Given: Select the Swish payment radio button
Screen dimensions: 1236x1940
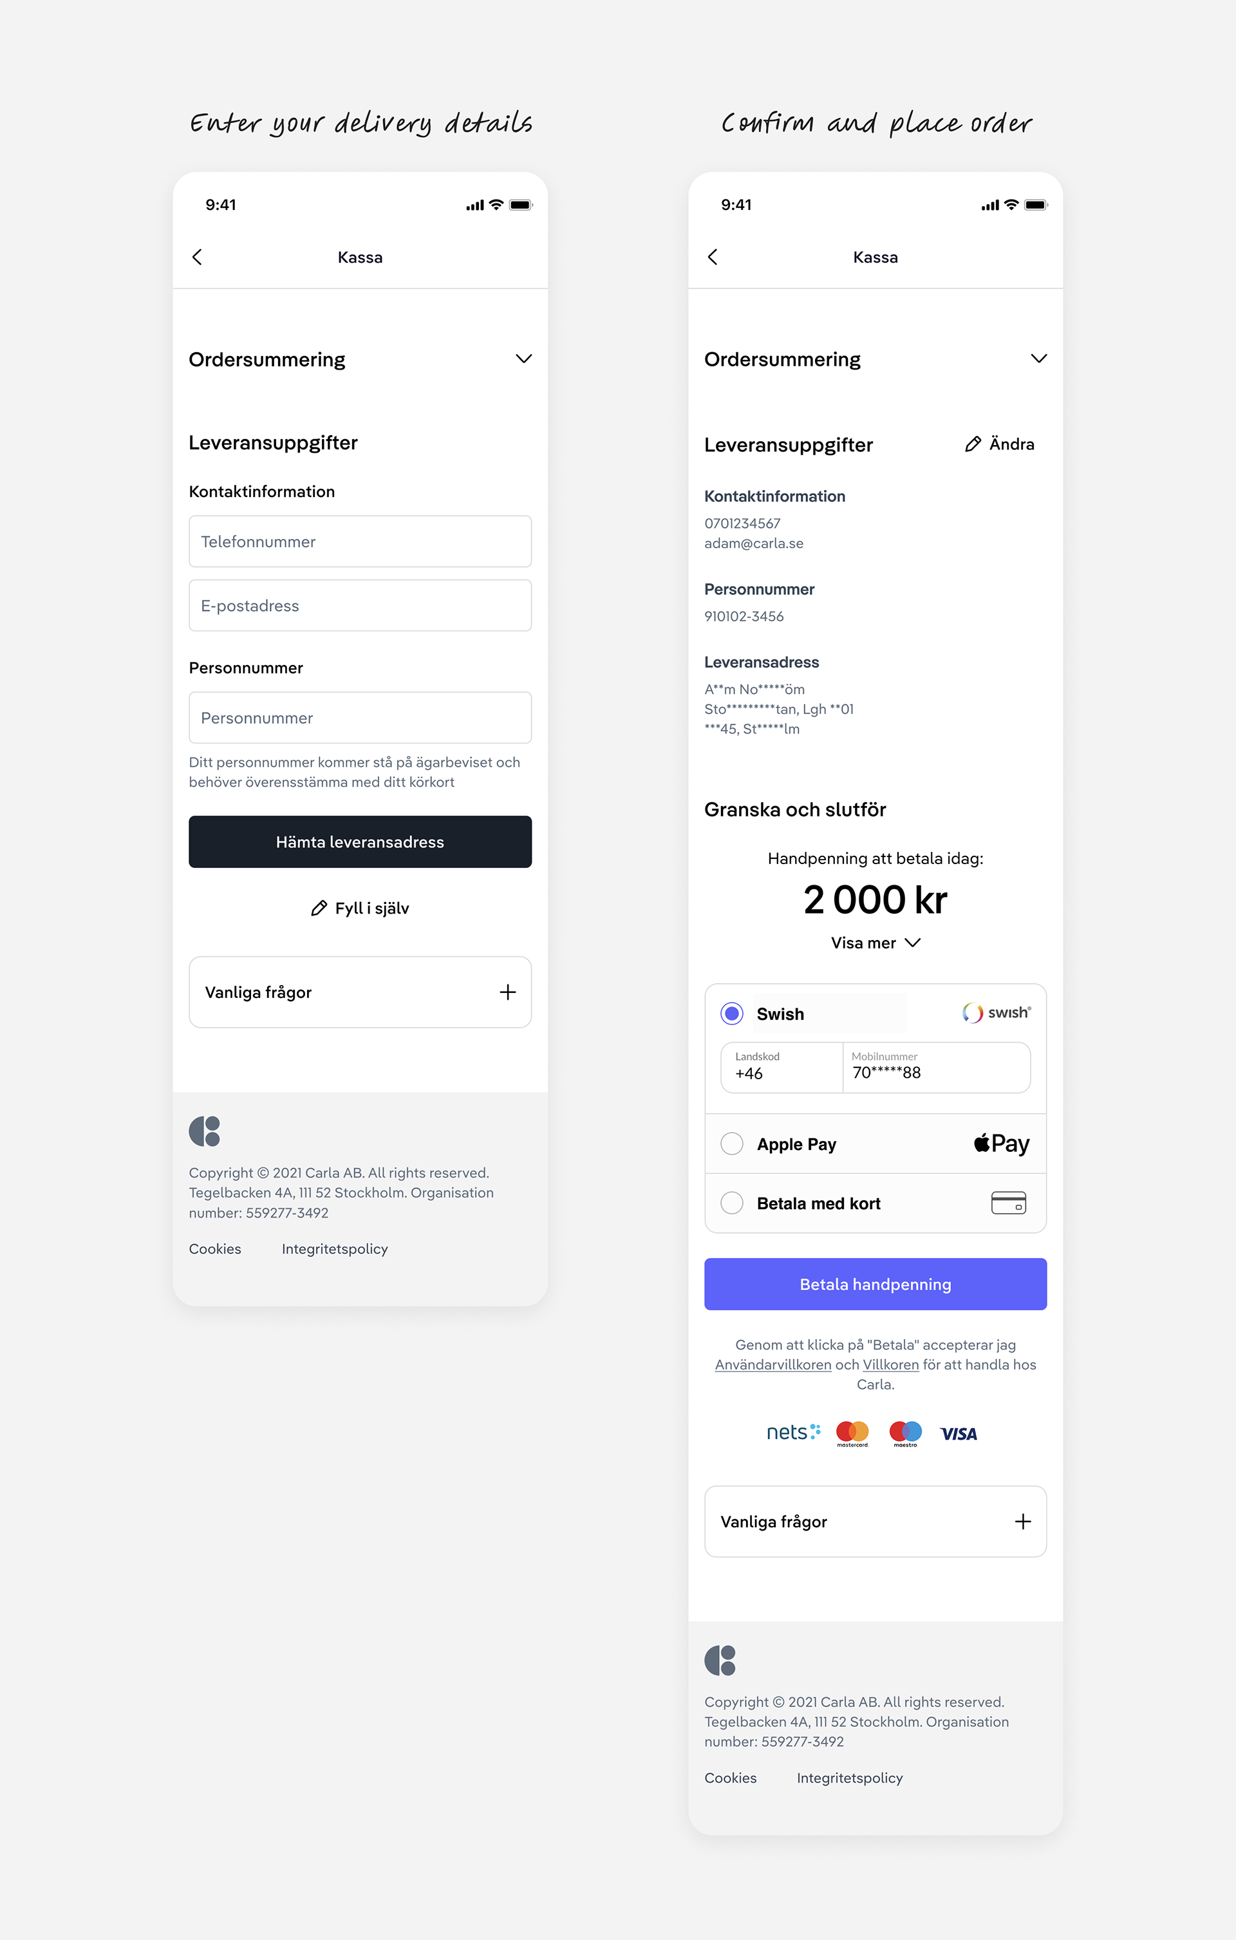Looking at the screenshot, I should tap(731, 1013).
